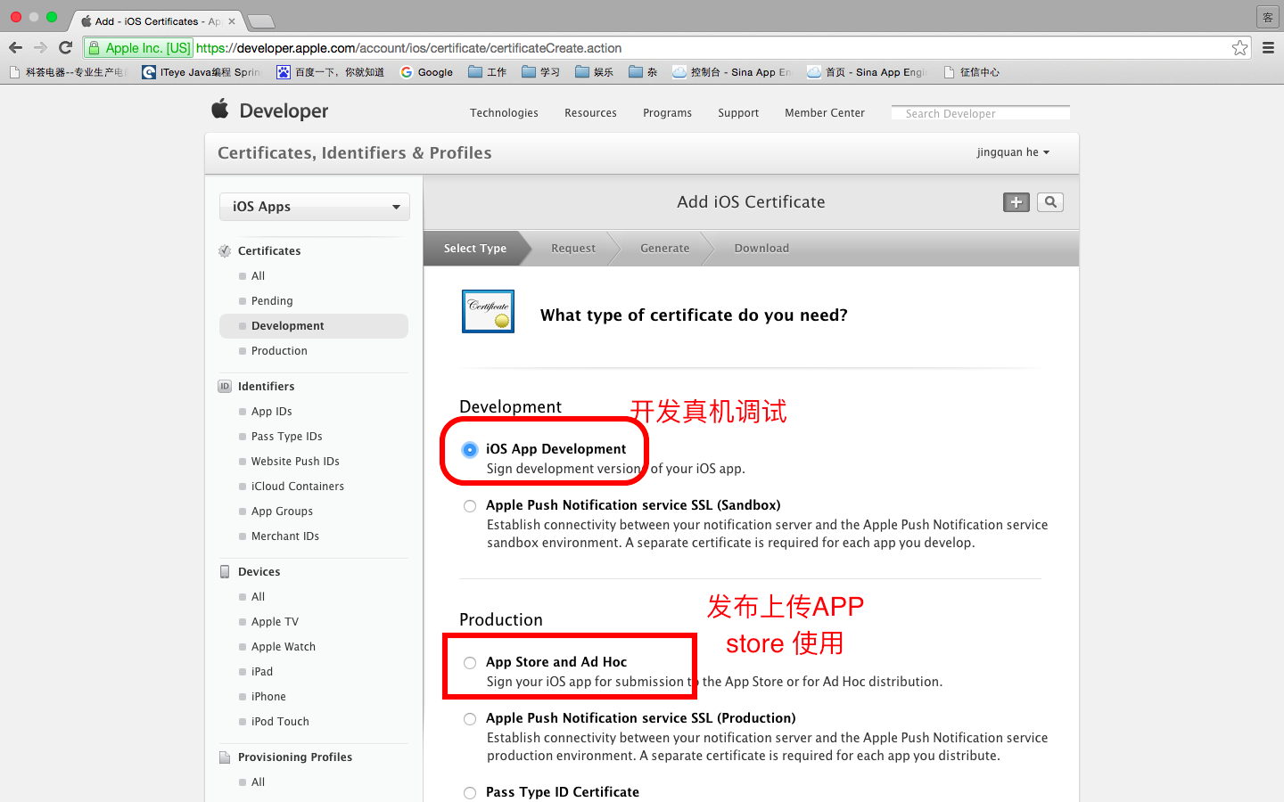Click the Search Developer input field
The height and width of the screenshot is (802, 1284).
click(981, 113)
